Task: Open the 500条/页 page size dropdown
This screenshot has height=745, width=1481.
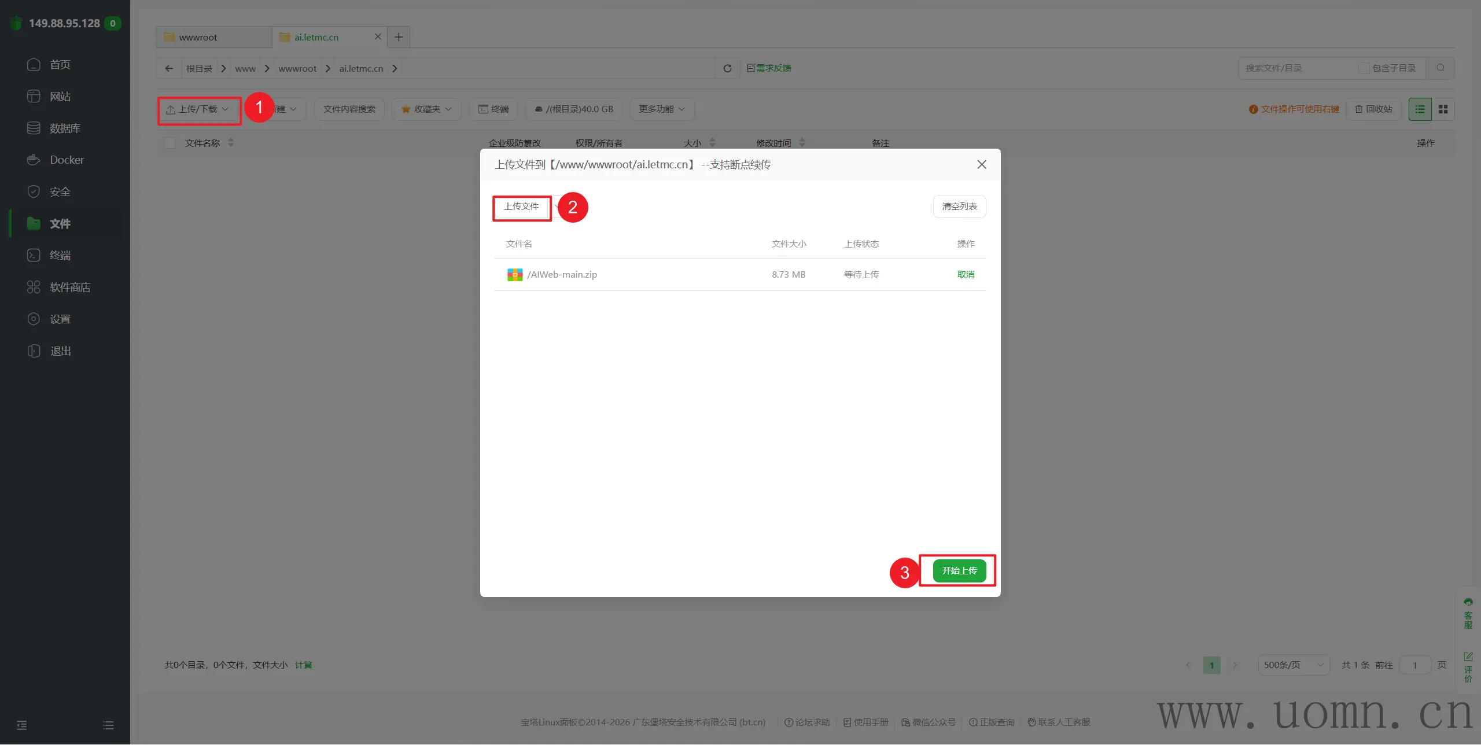Action: (1293, 665)
